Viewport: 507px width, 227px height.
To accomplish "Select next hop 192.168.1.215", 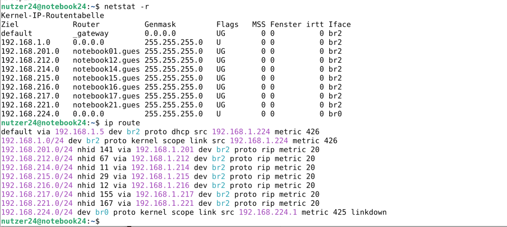I will pos(160,176).
